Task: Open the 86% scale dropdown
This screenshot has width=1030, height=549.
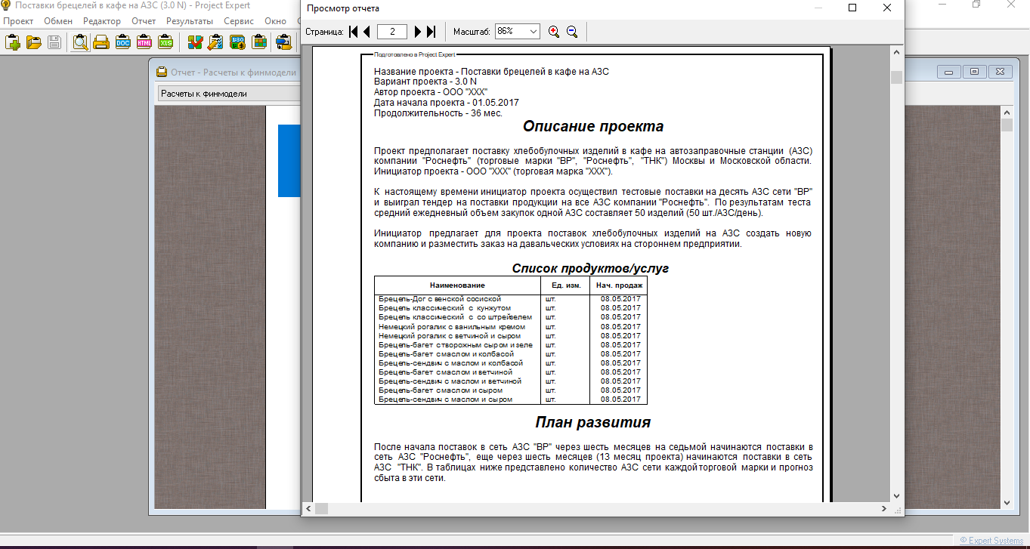Action: pos(534,32)
